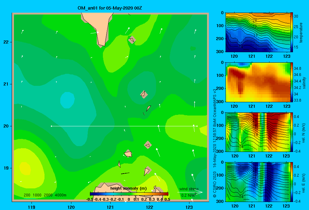Click the longitude 119 label on main map
309x210 pixels.
[x=32, y=207]
